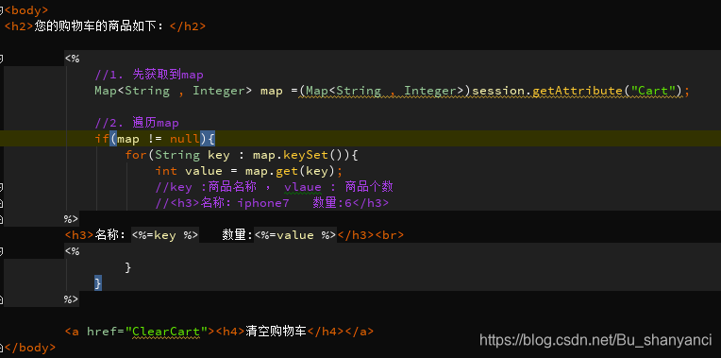721x358 pixels.
Task: Click the closing </a> tag
Action: [x=359, y=332]
